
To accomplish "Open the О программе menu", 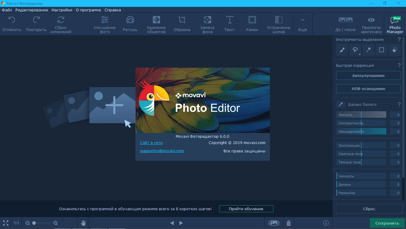I will pyautogui.click(x=88, y=10).
